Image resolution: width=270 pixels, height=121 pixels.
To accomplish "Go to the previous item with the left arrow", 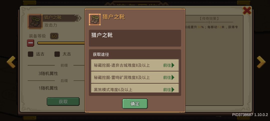I will click(x=11, y=62).
